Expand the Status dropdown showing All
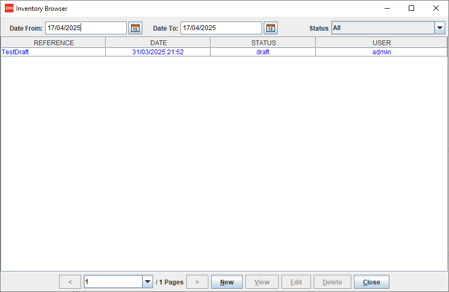 [440, 28]
